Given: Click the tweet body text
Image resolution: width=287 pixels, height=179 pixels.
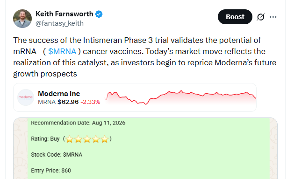Looking at the screenshot, I should (144, 57).
